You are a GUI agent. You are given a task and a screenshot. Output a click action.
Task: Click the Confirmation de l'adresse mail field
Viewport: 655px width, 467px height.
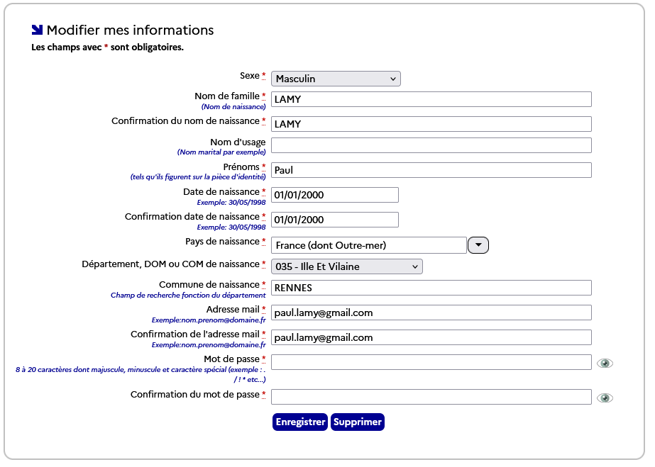click(430, 337)
